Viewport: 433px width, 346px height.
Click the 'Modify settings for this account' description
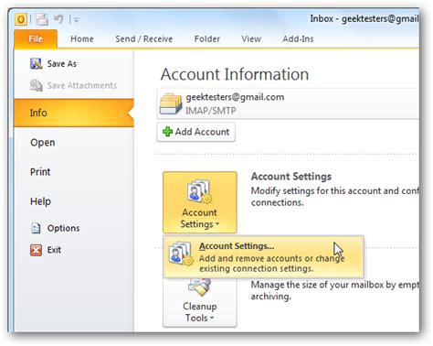coord(334,197)
